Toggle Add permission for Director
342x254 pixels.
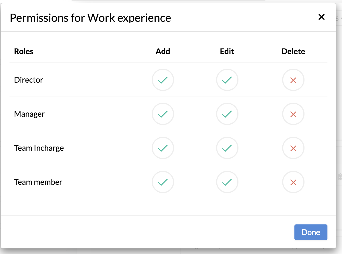163,80
